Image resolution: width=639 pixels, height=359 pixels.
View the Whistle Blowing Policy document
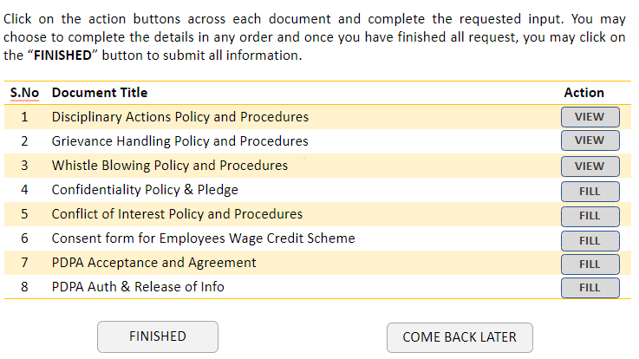point(590,166)
